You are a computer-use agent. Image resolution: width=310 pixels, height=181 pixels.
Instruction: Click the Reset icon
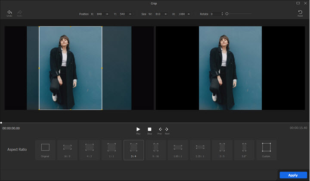(x=300, y=12)
